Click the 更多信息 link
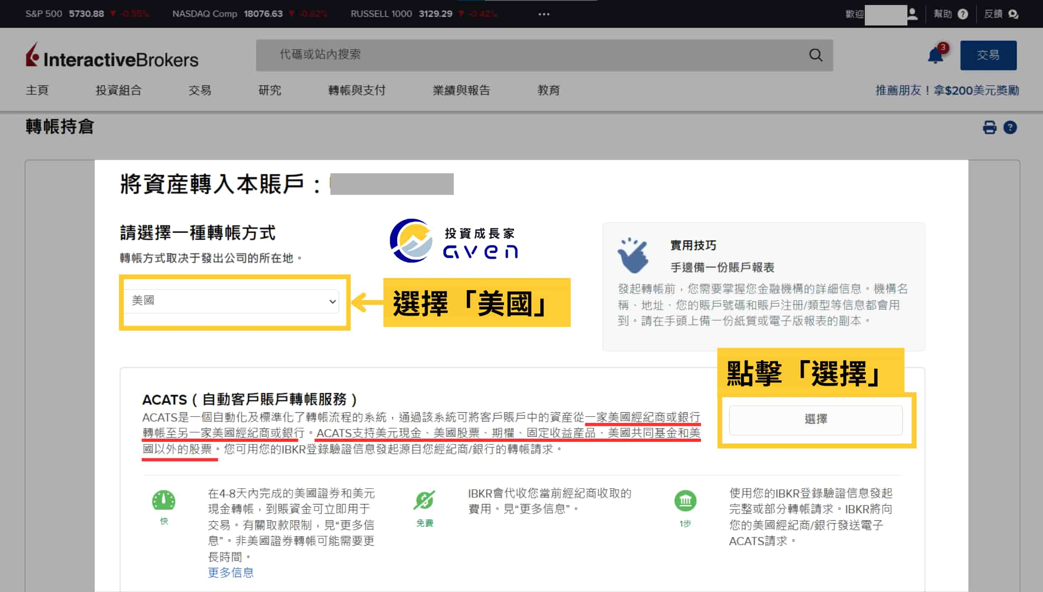The height and width of the screenshot is (592, 1043). click(x=231, y=572)
